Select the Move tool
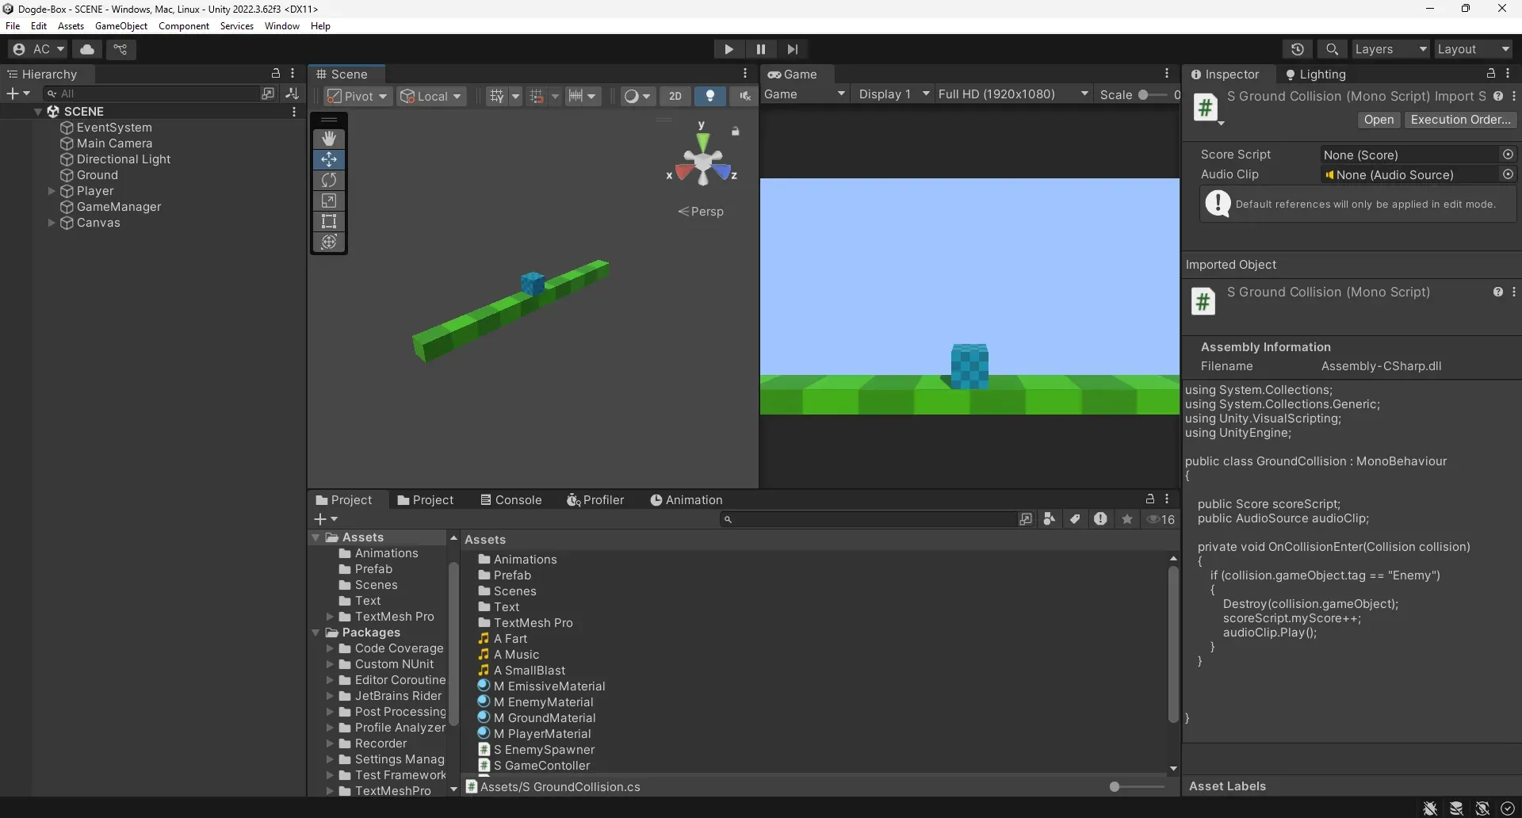 [x=329, y=159]
